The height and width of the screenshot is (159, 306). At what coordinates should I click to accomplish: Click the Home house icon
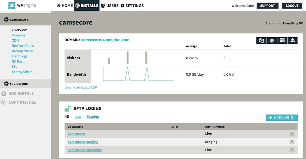point(58,6)
